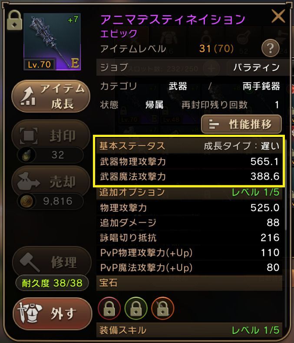This screenshot has width=294, height=343.
Task: Select the orange locked gem slot
Action: [x=162, y=308]
